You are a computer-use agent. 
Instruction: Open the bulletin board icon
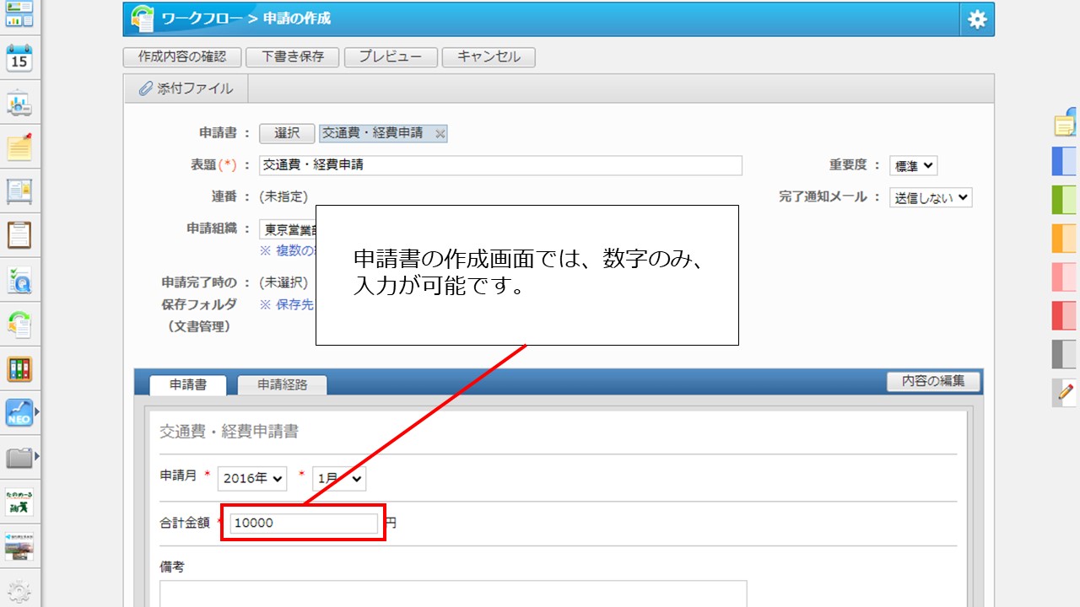(19, 192)
